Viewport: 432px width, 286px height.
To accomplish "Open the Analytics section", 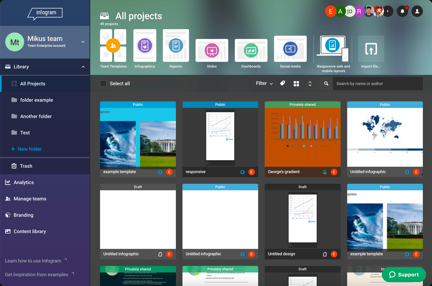I will (x=45, y=182).
